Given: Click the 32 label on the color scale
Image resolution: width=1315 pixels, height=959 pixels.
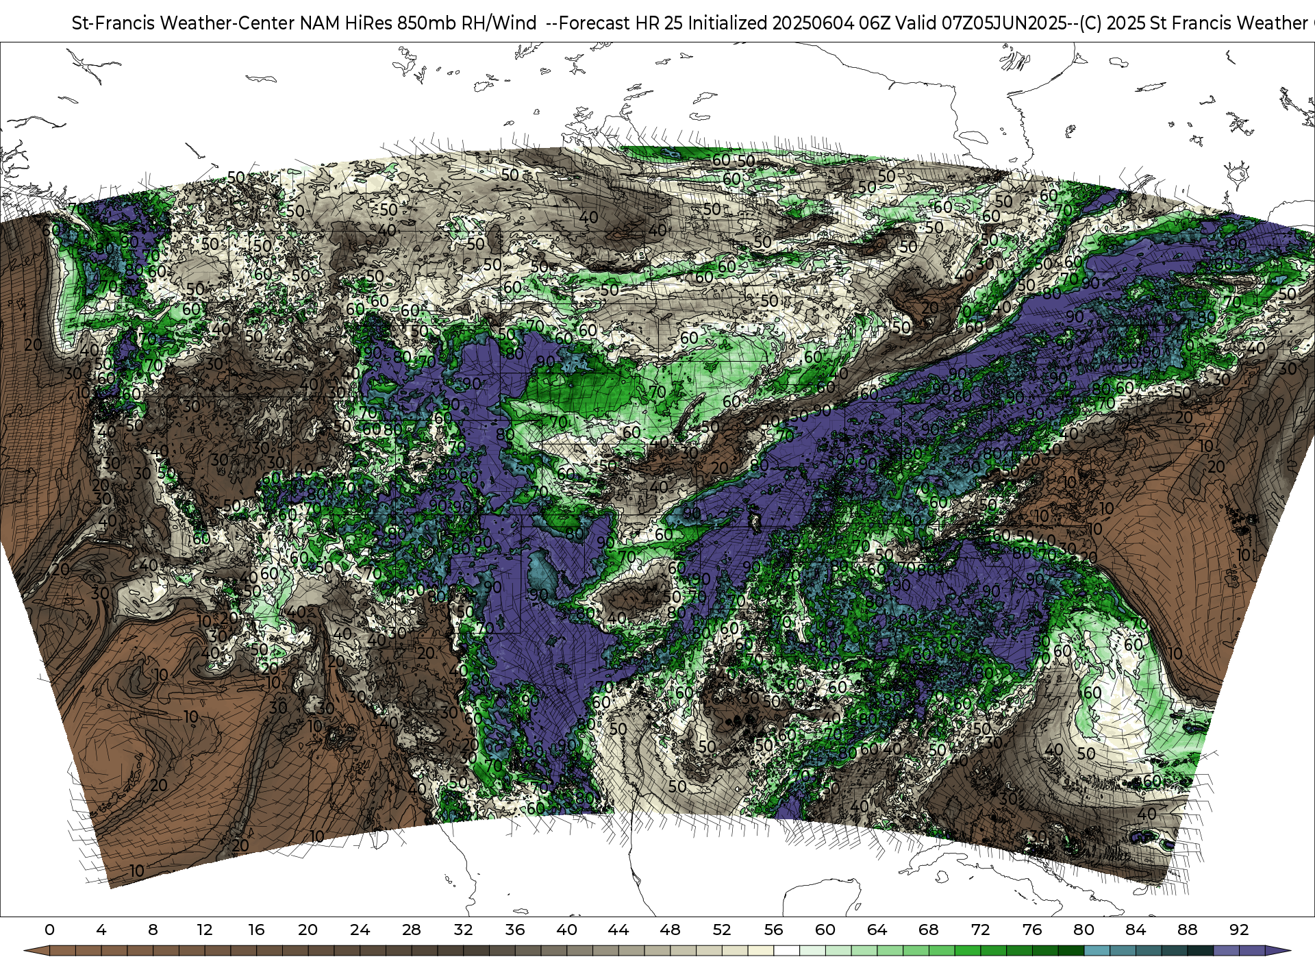Looking at the screenshot, I should [463, 930].
